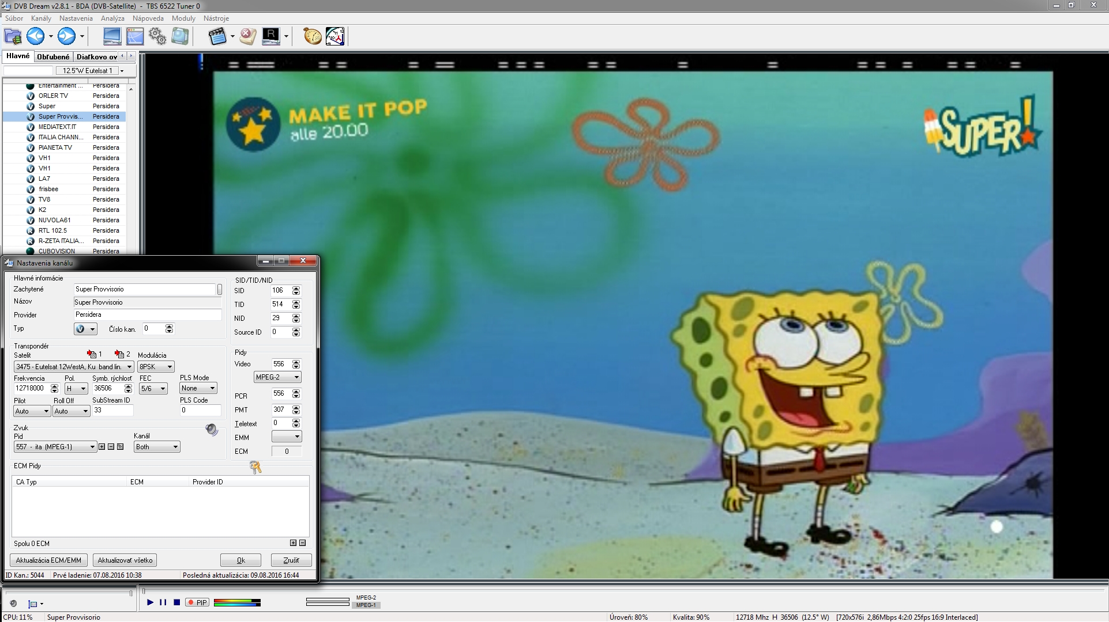The height and width of the screenshot is (622, 1109).
Task: Go to next channel with forward arrow
Action: tap(67, 36)
